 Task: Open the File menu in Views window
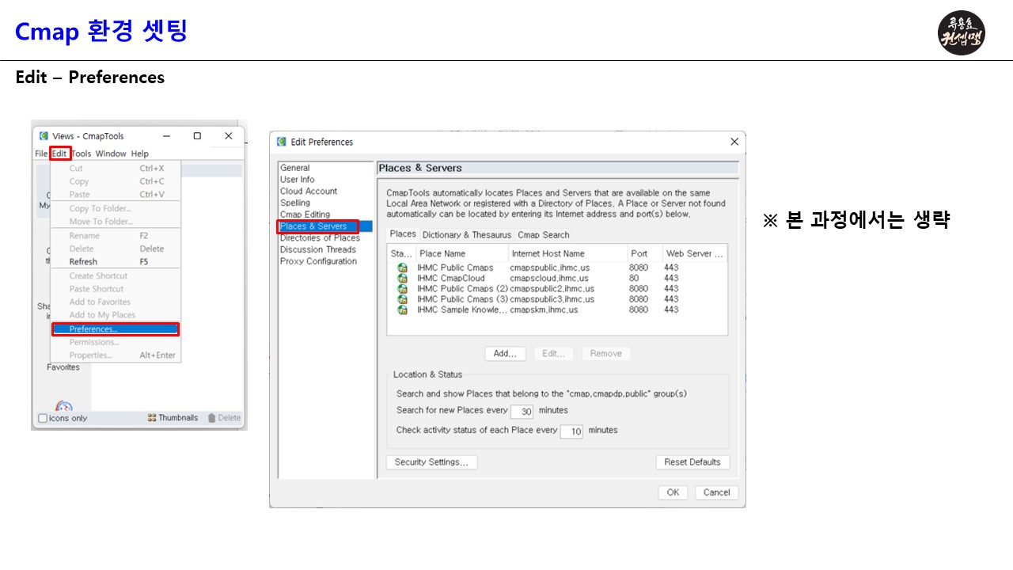pyautogui.click(x=41, y=154)
